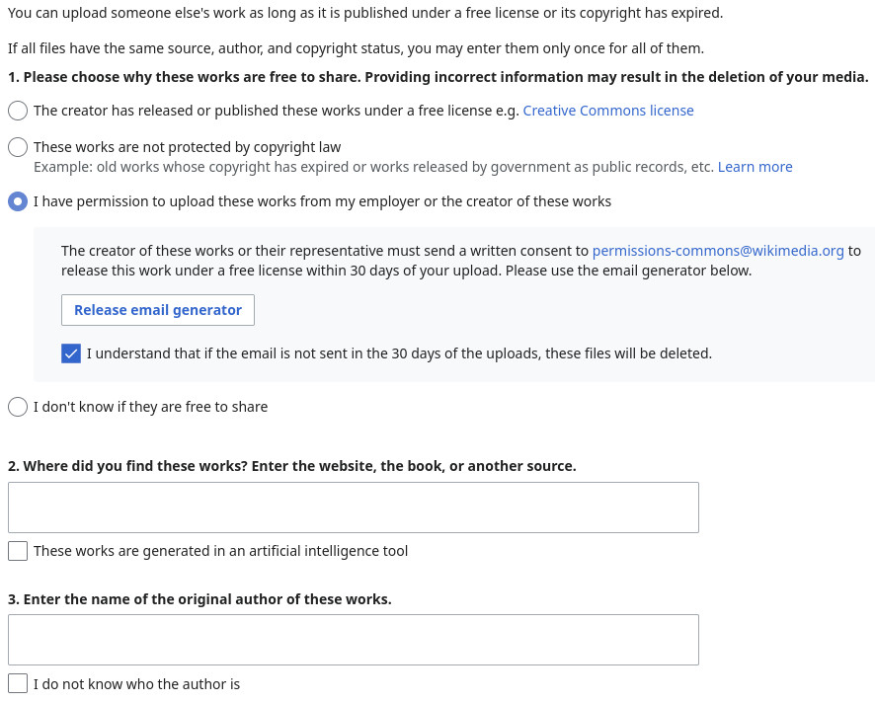Pick the don't know if free radio circle

coord(18,407)
